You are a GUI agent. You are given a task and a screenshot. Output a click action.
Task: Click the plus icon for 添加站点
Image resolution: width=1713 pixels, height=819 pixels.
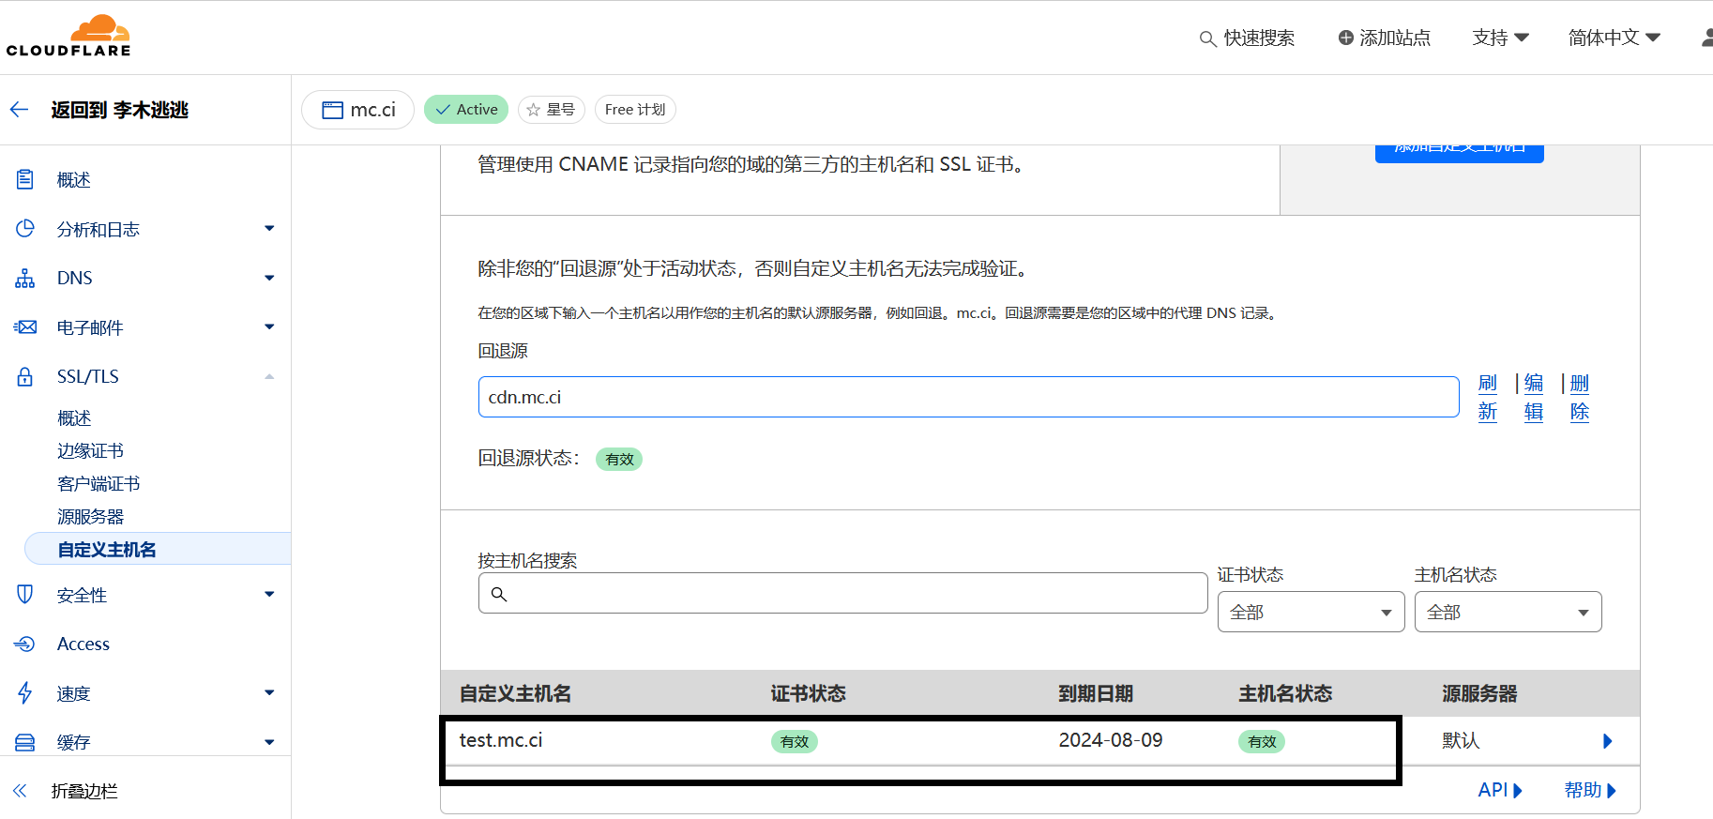(1346, 38)
